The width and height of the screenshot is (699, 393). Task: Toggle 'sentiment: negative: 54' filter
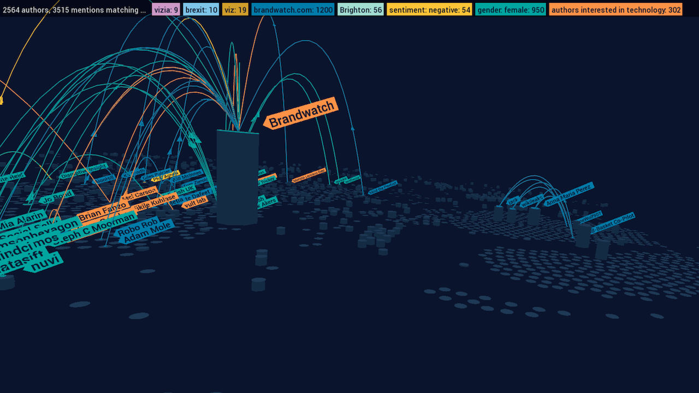click(429, 10)
